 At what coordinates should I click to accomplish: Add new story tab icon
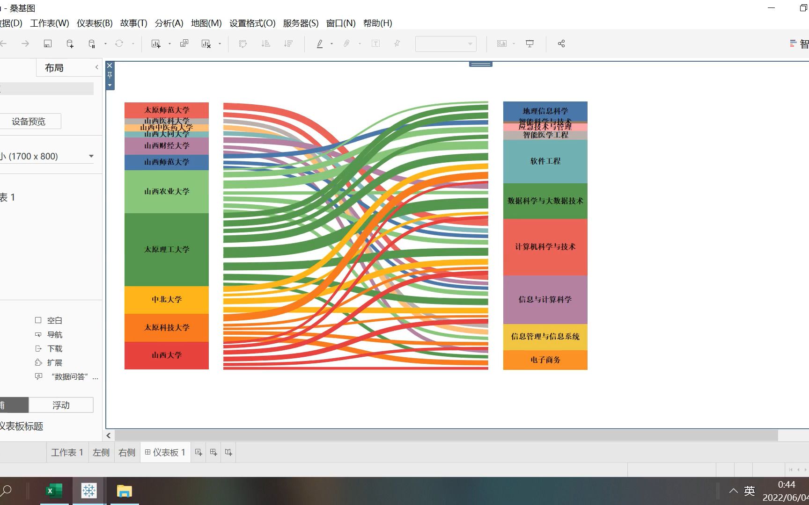point(228,452)
